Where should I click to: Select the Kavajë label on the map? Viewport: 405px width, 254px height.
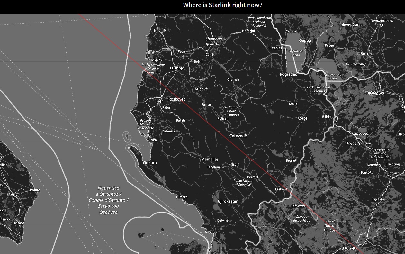160,31
